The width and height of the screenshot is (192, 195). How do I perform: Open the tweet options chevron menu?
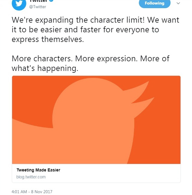(178, 3)
